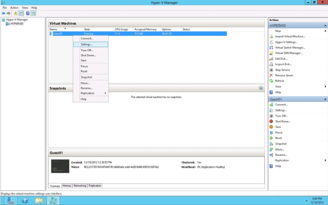The height and width of the screenshot is (205, 328).
Task: Choose Shut Down in the context menu
Action: [x=90, y=55]
